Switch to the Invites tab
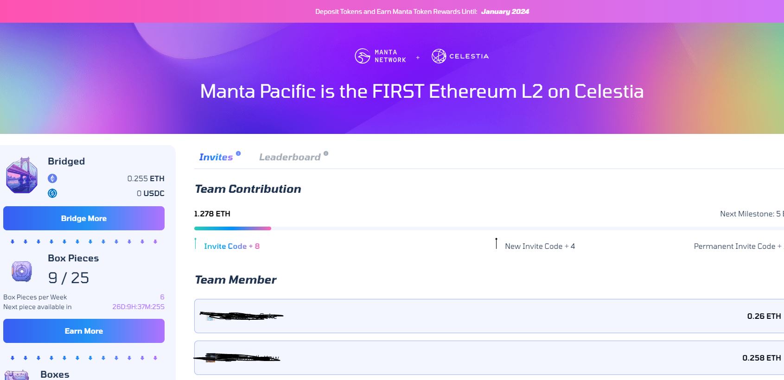 216,157
